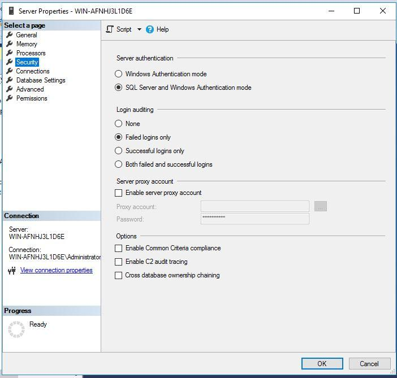This screenshot has height=378, width=397.
Task: Click wrench icon beside General page
Action: (10, 34)
